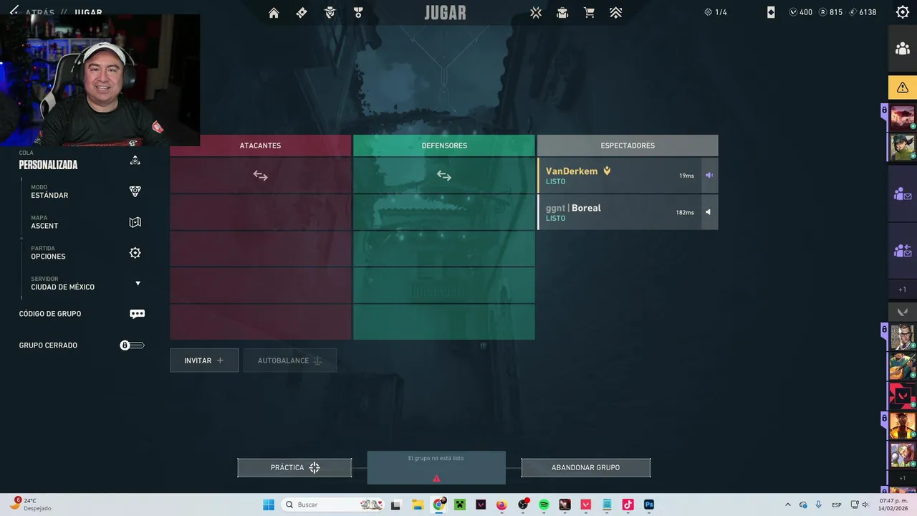Click swap arrows in ATACANTES slot
Viewport: 917px width, 516px height.
click(260, 176)
